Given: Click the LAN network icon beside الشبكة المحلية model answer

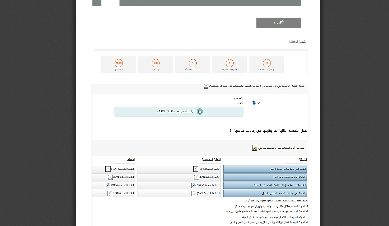Looking at the screenshot, I should pos(196,177).
